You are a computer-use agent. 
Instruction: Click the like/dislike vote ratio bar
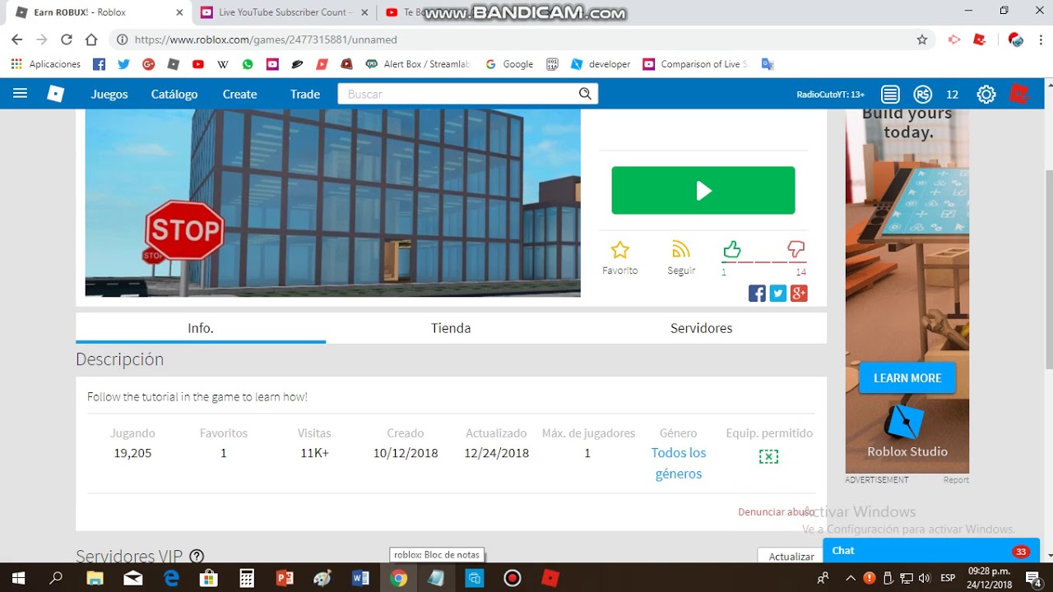pyautogui.click(x=763, y=262)
